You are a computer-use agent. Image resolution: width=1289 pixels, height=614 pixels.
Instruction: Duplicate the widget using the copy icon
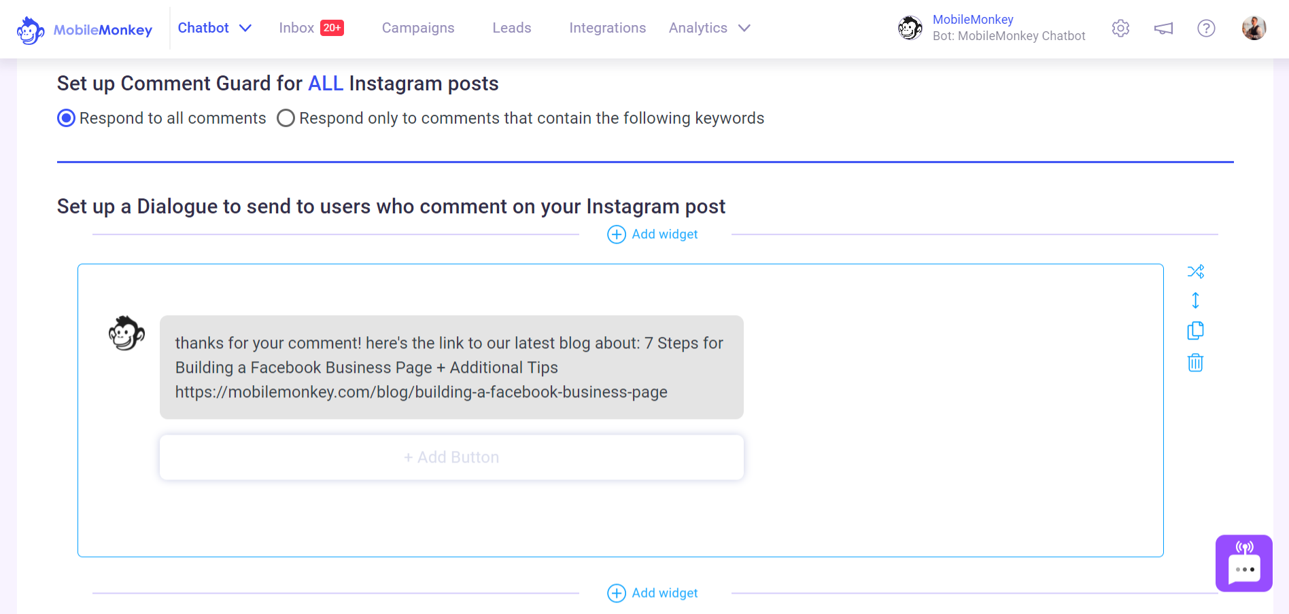tap(1195, 331)
